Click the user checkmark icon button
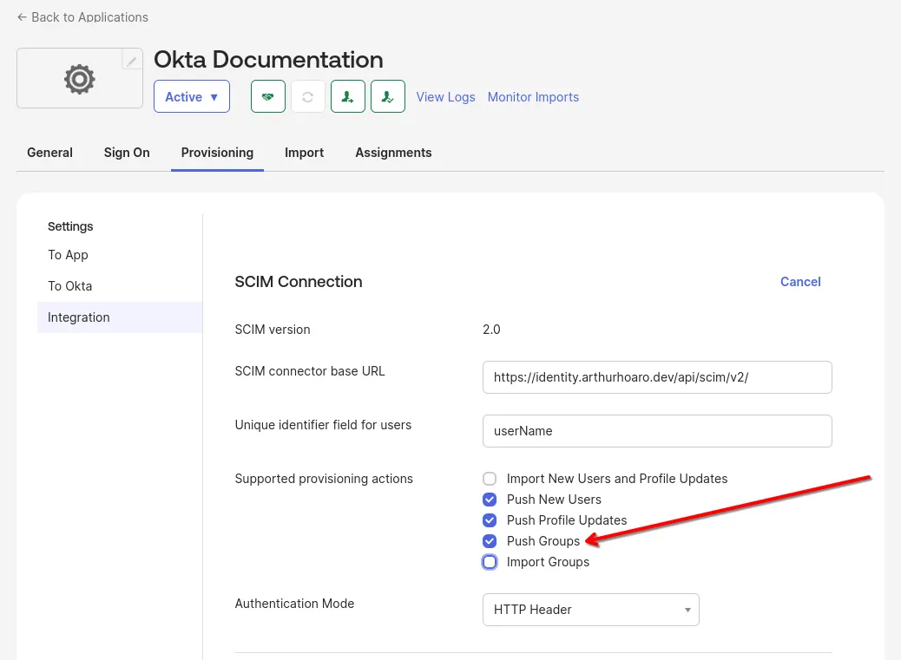 (388, 96)
